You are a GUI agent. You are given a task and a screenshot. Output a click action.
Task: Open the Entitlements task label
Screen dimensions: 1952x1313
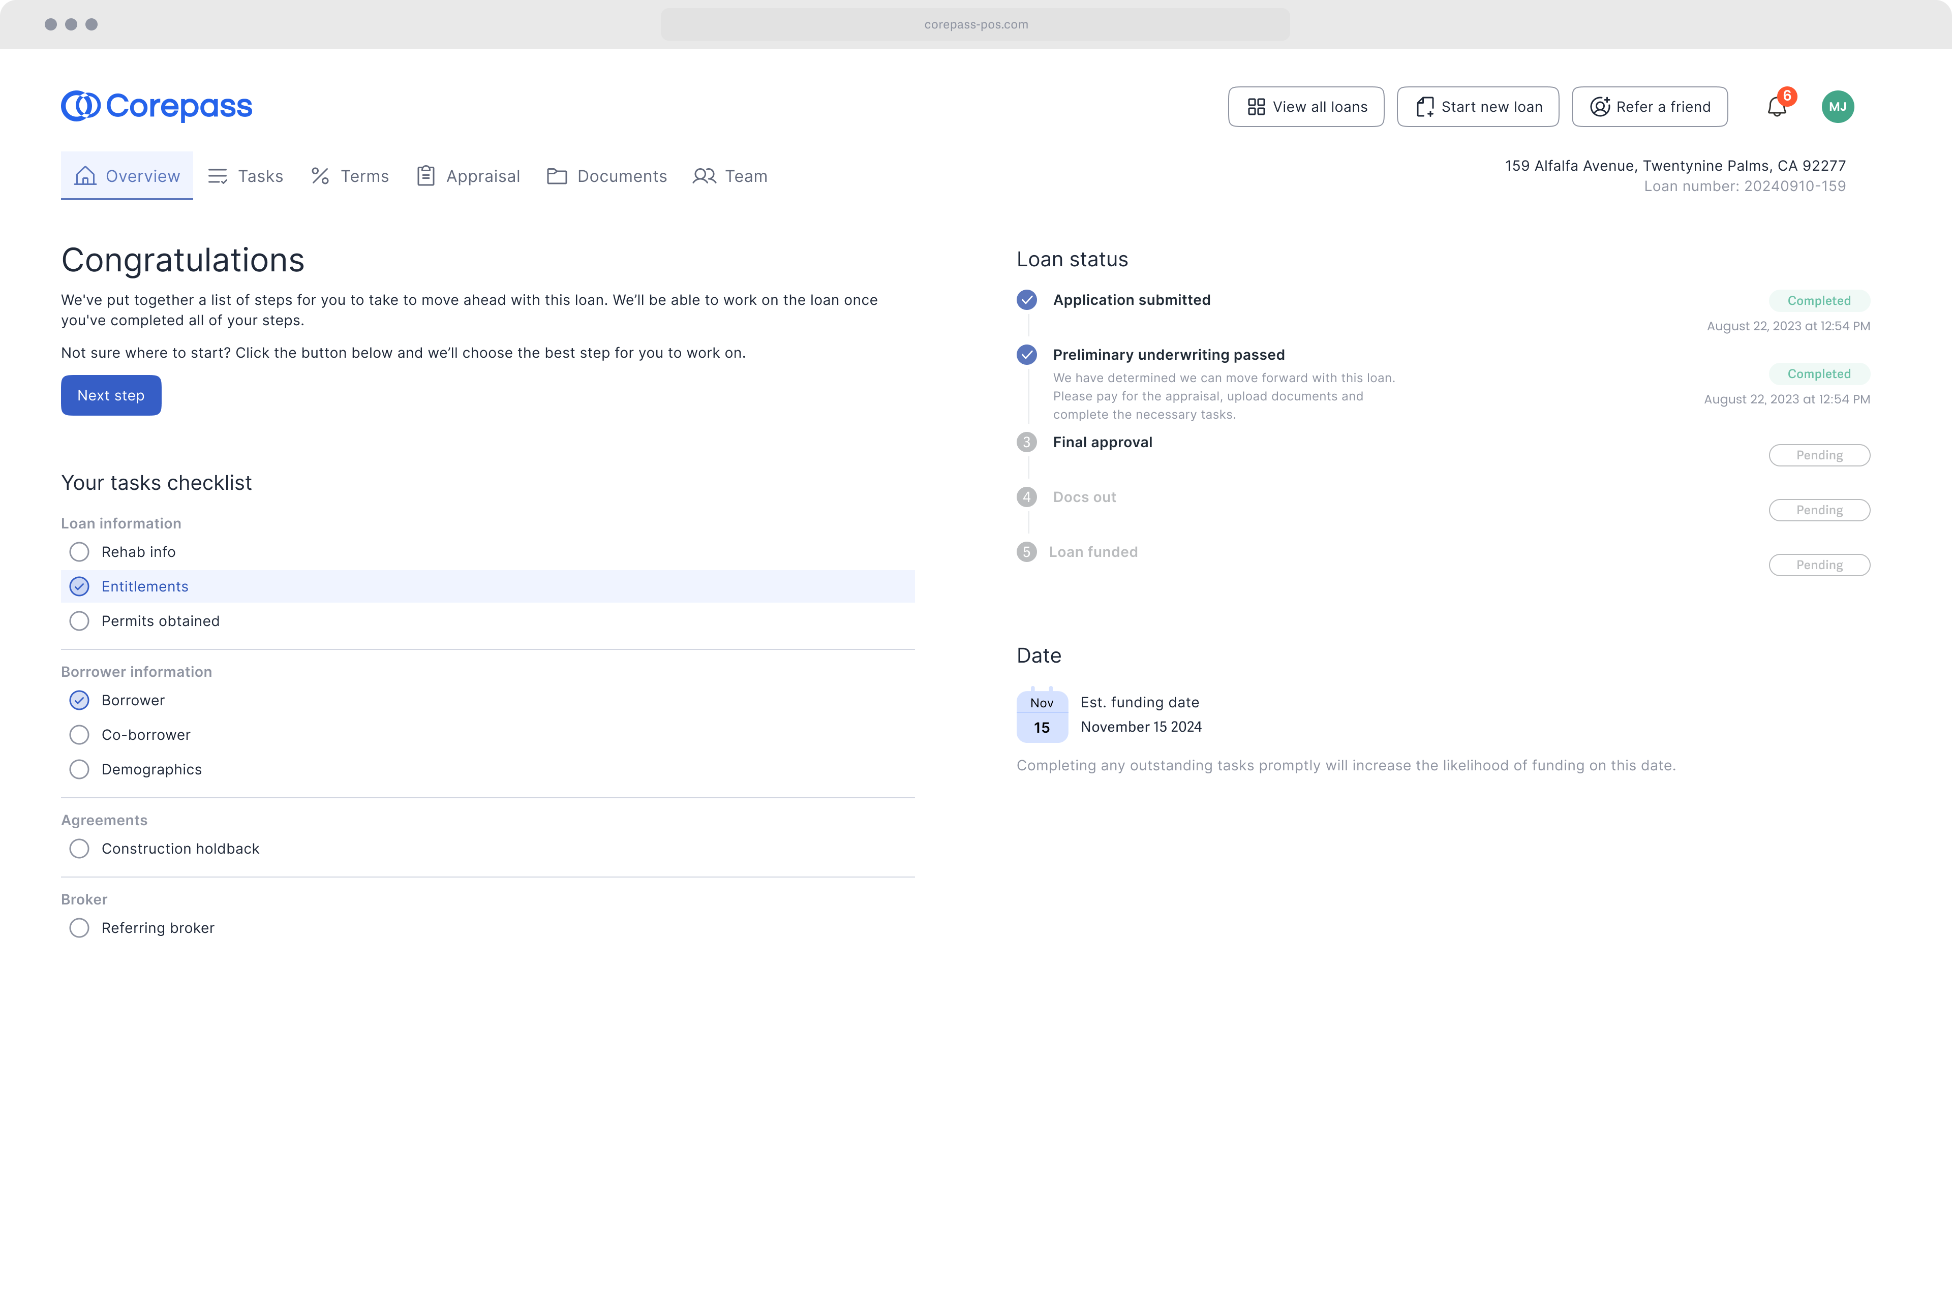click(145, 586)
